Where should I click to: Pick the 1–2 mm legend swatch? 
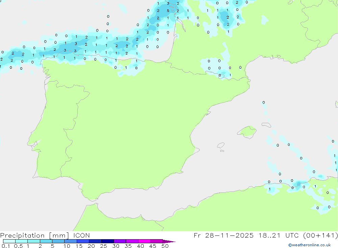(x=33, y=241)
